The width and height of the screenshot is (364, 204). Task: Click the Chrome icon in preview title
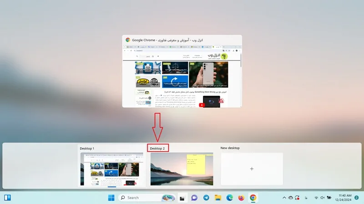[128, 40]
